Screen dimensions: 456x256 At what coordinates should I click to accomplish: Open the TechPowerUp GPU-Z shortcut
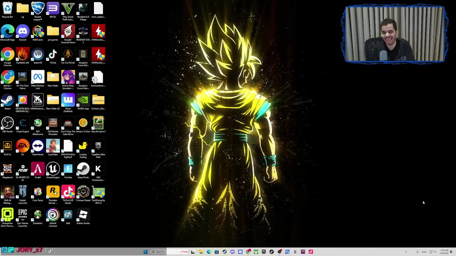click(x=98, y=195)
